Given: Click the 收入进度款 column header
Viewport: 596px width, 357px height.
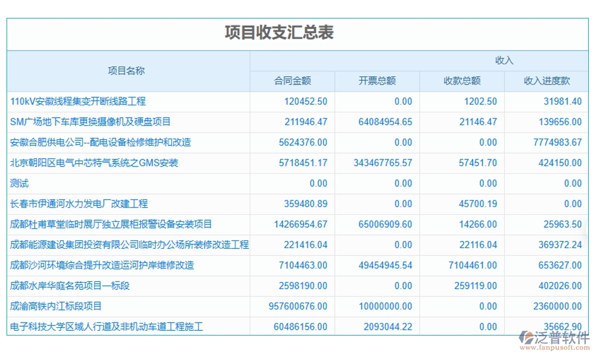Looking at the screenshot, I should click(x=547, y=81).
